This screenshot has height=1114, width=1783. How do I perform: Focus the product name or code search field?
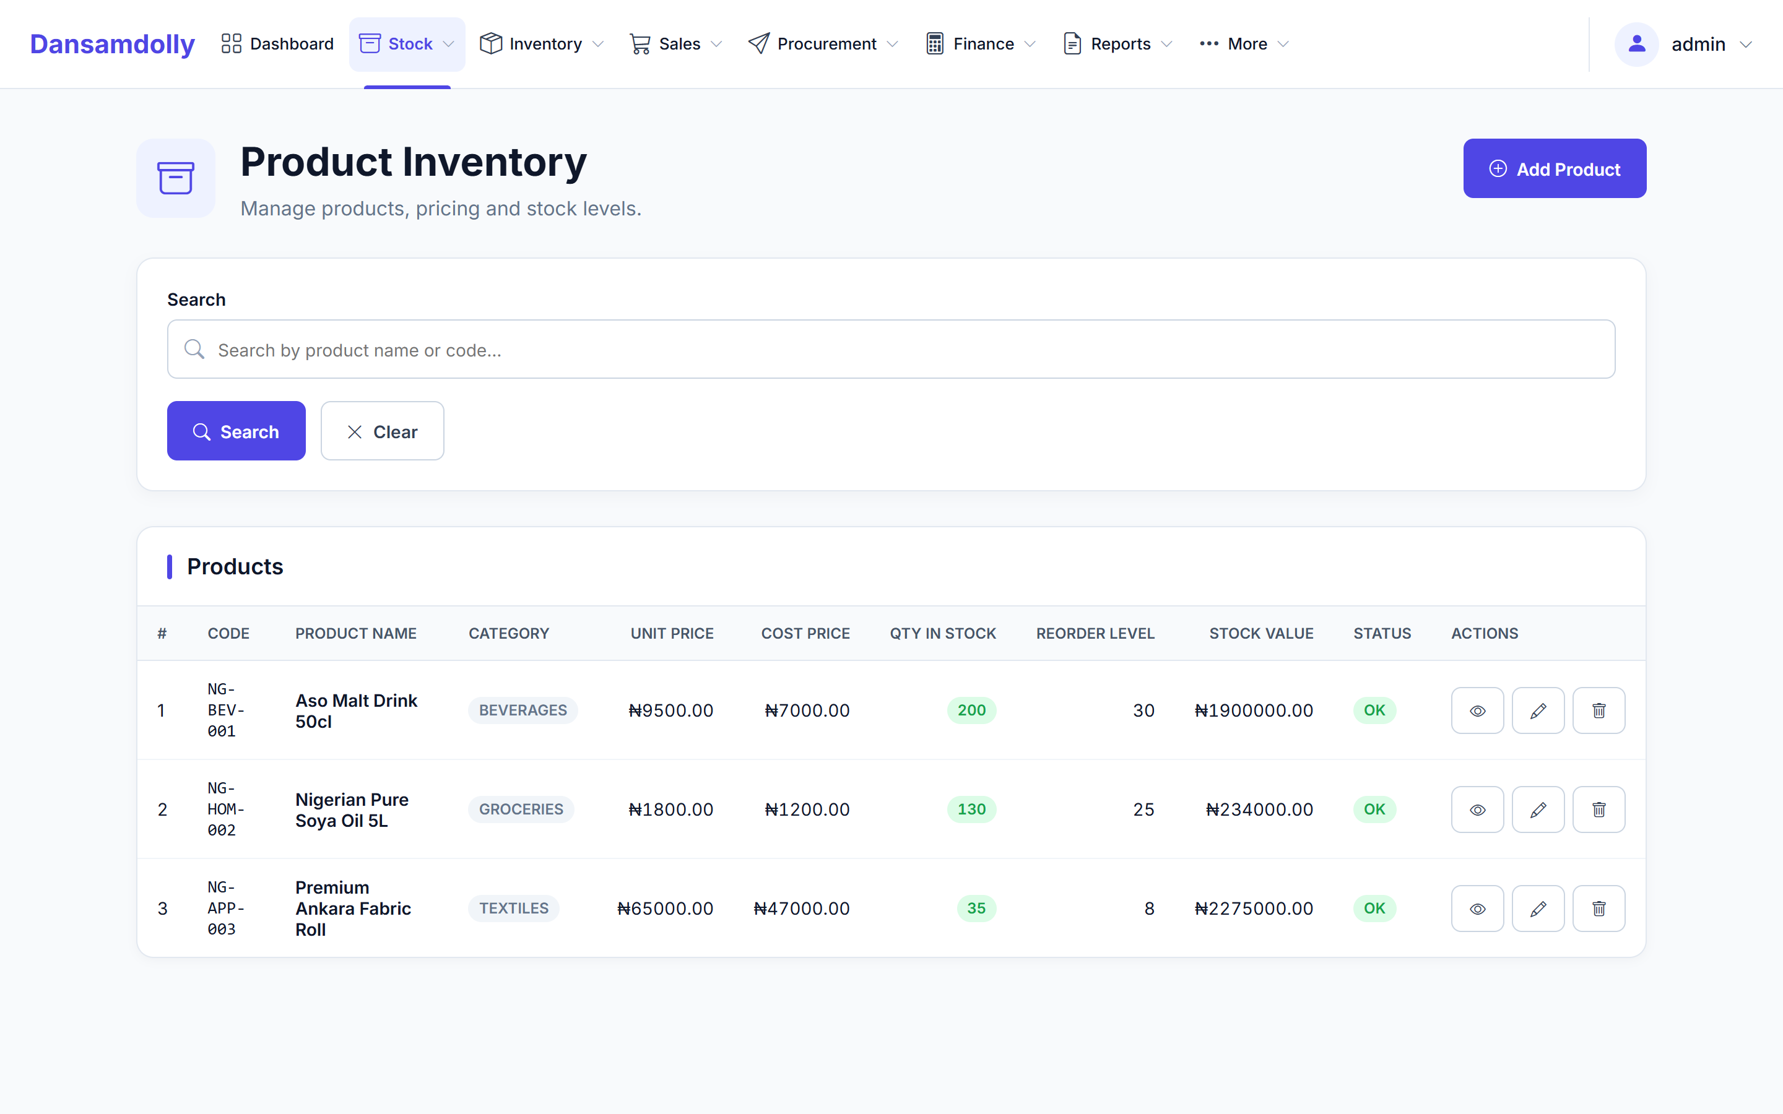point(891,349)
